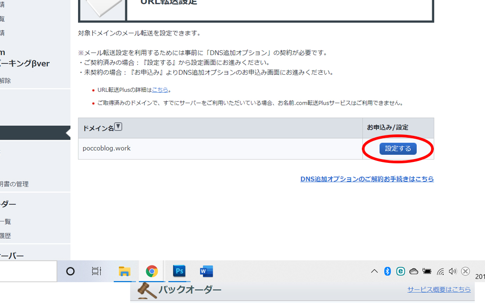
Task: Open File Explorer from the taskbar
Action: click(x=124, y=271)
